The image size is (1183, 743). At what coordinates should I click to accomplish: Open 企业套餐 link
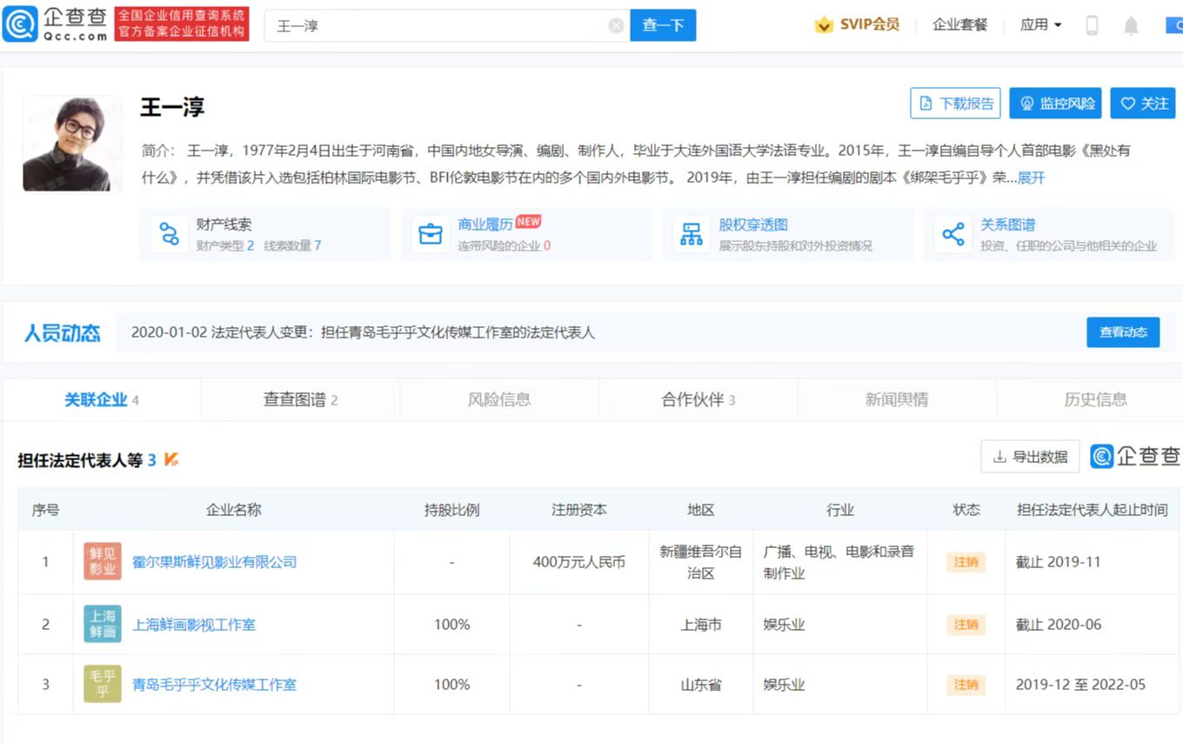[960, 24]
